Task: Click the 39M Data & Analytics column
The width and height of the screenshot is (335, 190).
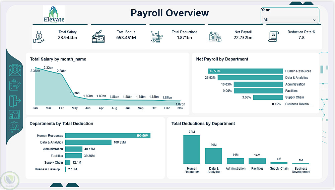Action: (x=214, y=156)
